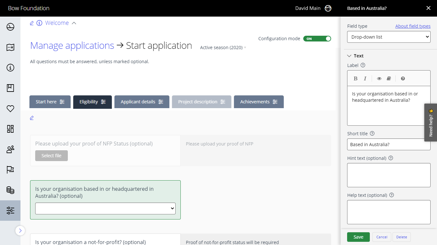This screenshot has height=245, width=437.
Task: Switch to the Applicant details tab
Action: [x=142, y=102]
